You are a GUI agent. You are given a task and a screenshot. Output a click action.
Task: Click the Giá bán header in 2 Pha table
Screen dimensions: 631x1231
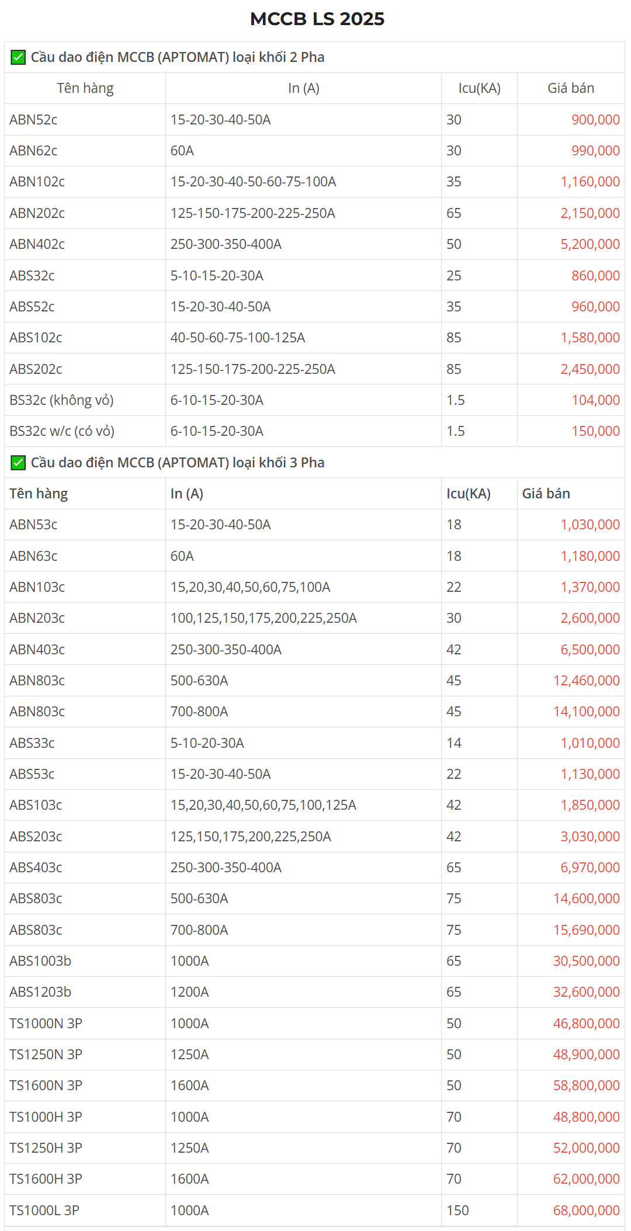tap(570, 88)
